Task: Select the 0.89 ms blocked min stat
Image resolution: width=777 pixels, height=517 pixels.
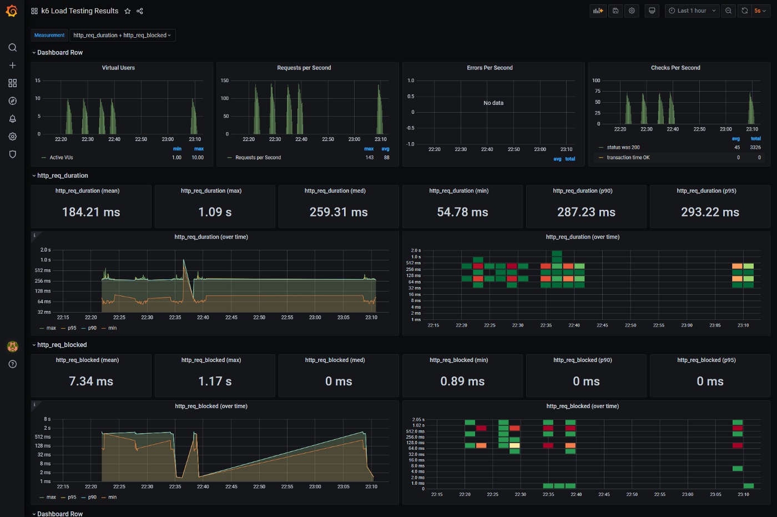Action: pos(462,382)
